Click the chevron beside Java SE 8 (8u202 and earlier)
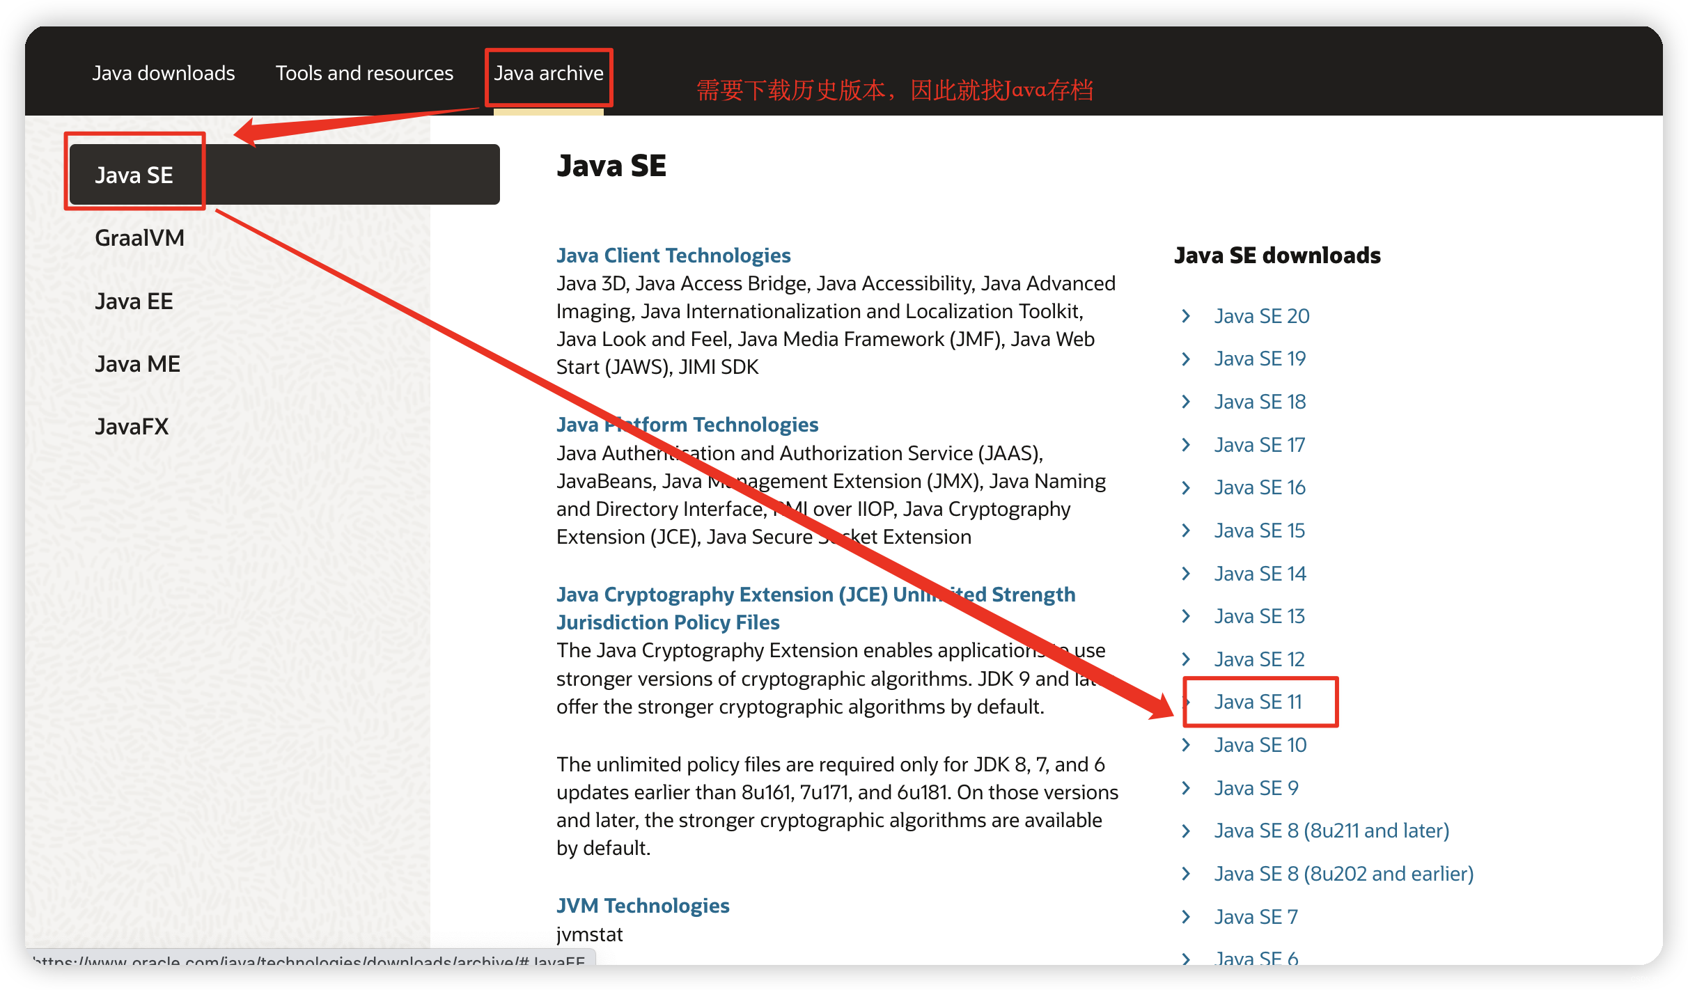The image size is (1688, 990). tap(1186, 874)
